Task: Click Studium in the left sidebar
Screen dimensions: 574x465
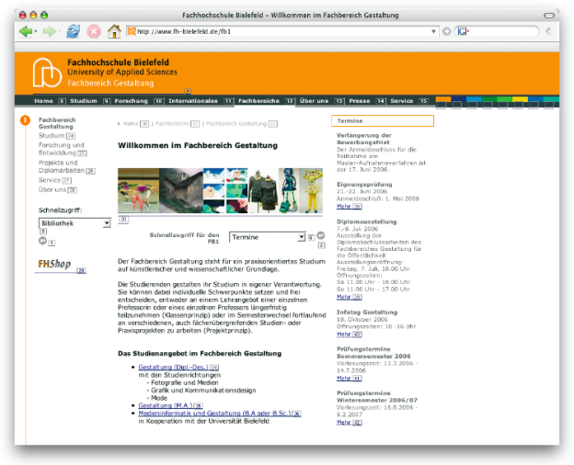Action: tap(52, 136)
